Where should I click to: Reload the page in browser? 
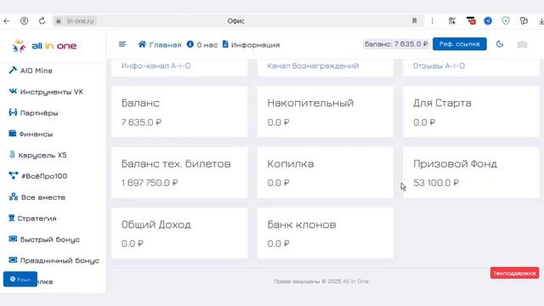(x=42, y=20)
